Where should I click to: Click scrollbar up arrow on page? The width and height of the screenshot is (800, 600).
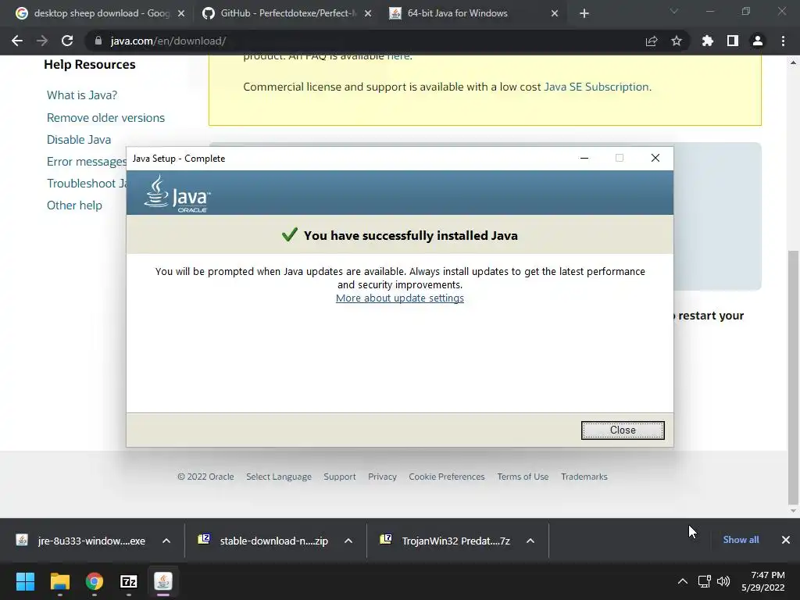tap(793, 62)
